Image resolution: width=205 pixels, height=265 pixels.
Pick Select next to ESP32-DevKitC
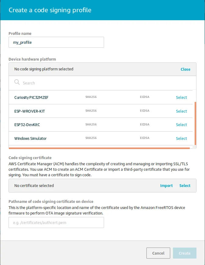tap(181, 125)
